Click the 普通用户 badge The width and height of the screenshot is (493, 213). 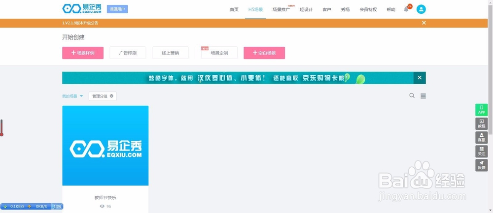117,9
